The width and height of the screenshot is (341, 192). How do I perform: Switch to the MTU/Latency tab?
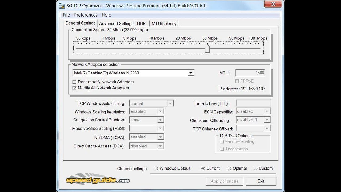[x=164, y=23]
